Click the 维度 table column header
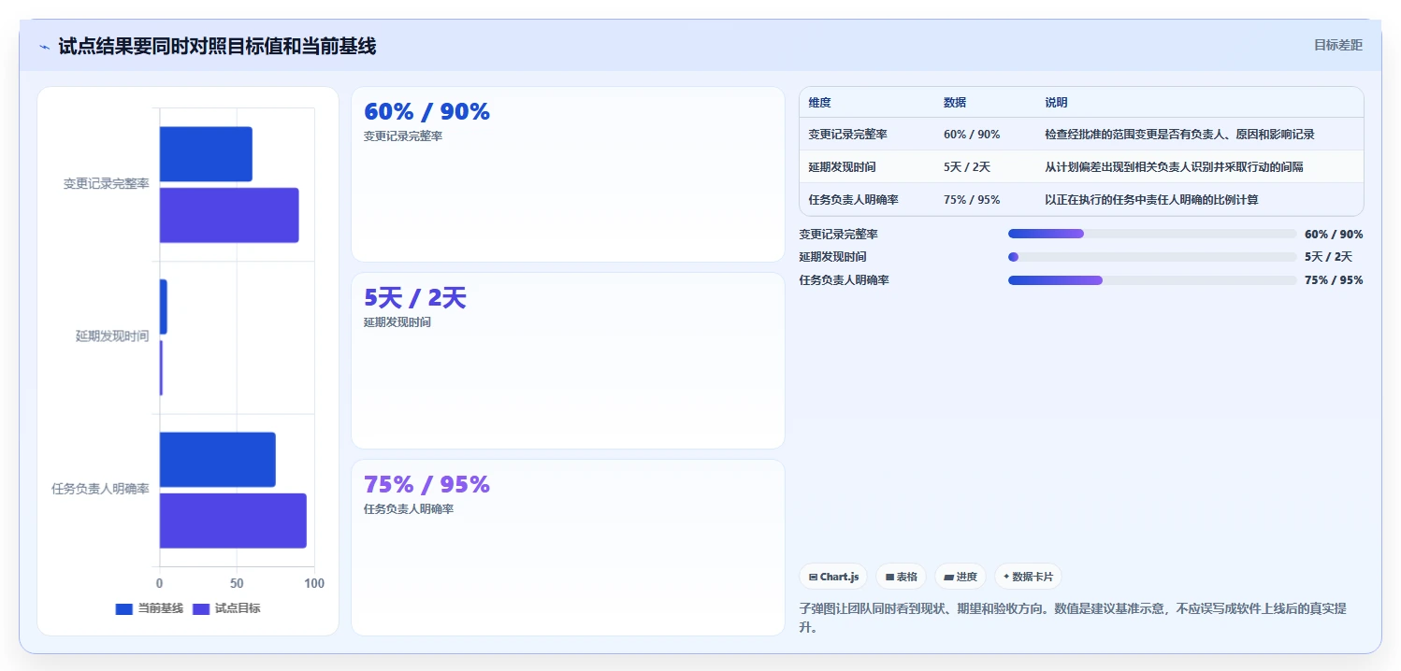This screenshot has width=1401, height=671. [x=820, y=103]
